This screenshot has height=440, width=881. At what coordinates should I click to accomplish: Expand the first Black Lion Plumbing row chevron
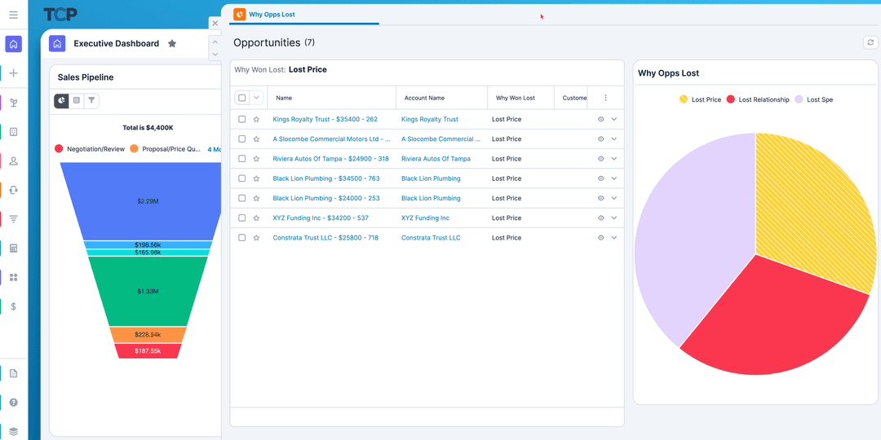coord(614,178)
